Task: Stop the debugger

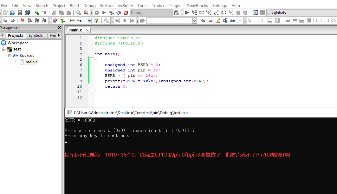Action: tap(245, 12)
